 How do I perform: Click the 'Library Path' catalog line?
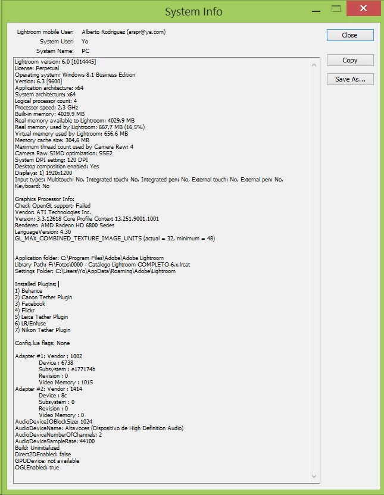(x=102, y=265)
